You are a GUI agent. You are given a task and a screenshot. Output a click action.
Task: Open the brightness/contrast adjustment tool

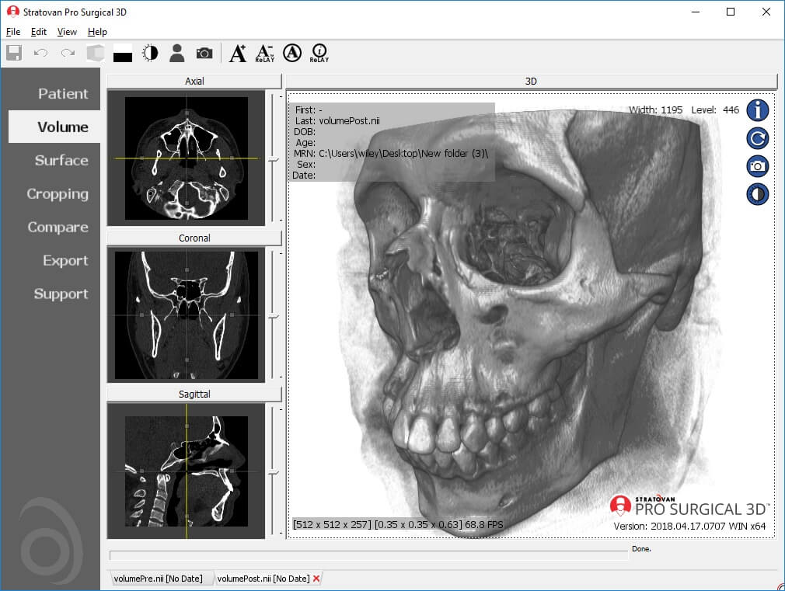click(149, 53)
